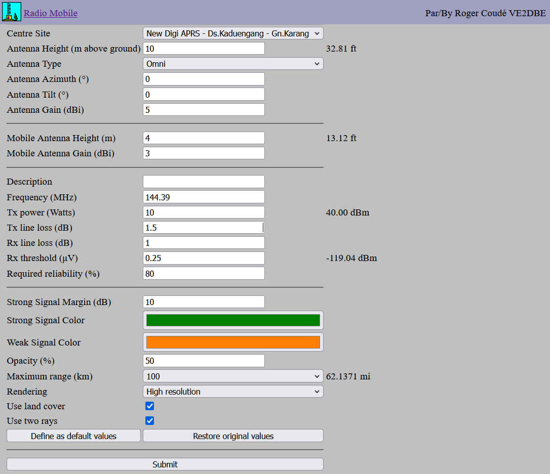The width and height of the screenshot is (550, 474).
Task: Open the Maximum range dropdown
Action: tap(233, 376)
